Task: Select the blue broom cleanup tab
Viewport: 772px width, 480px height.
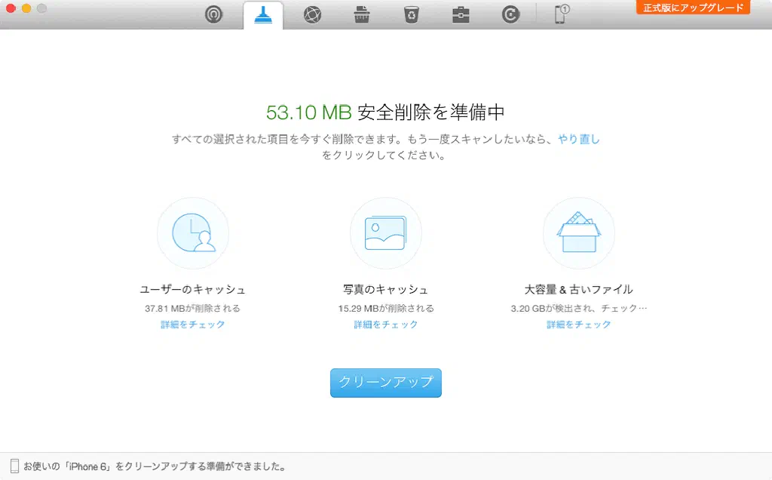Action: pos(263,15)
